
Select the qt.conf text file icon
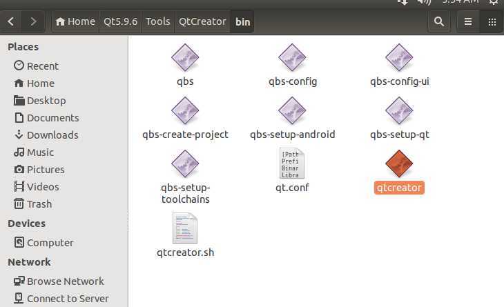pos(291,163)
